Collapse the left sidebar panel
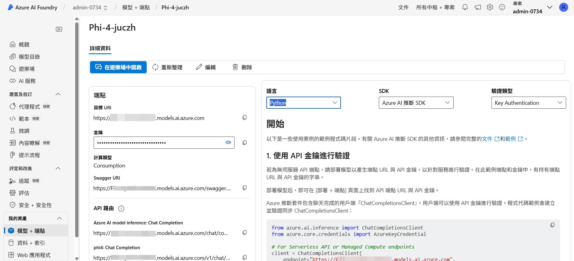Viewport: 574px width, 261px height. tap(59, 29)
